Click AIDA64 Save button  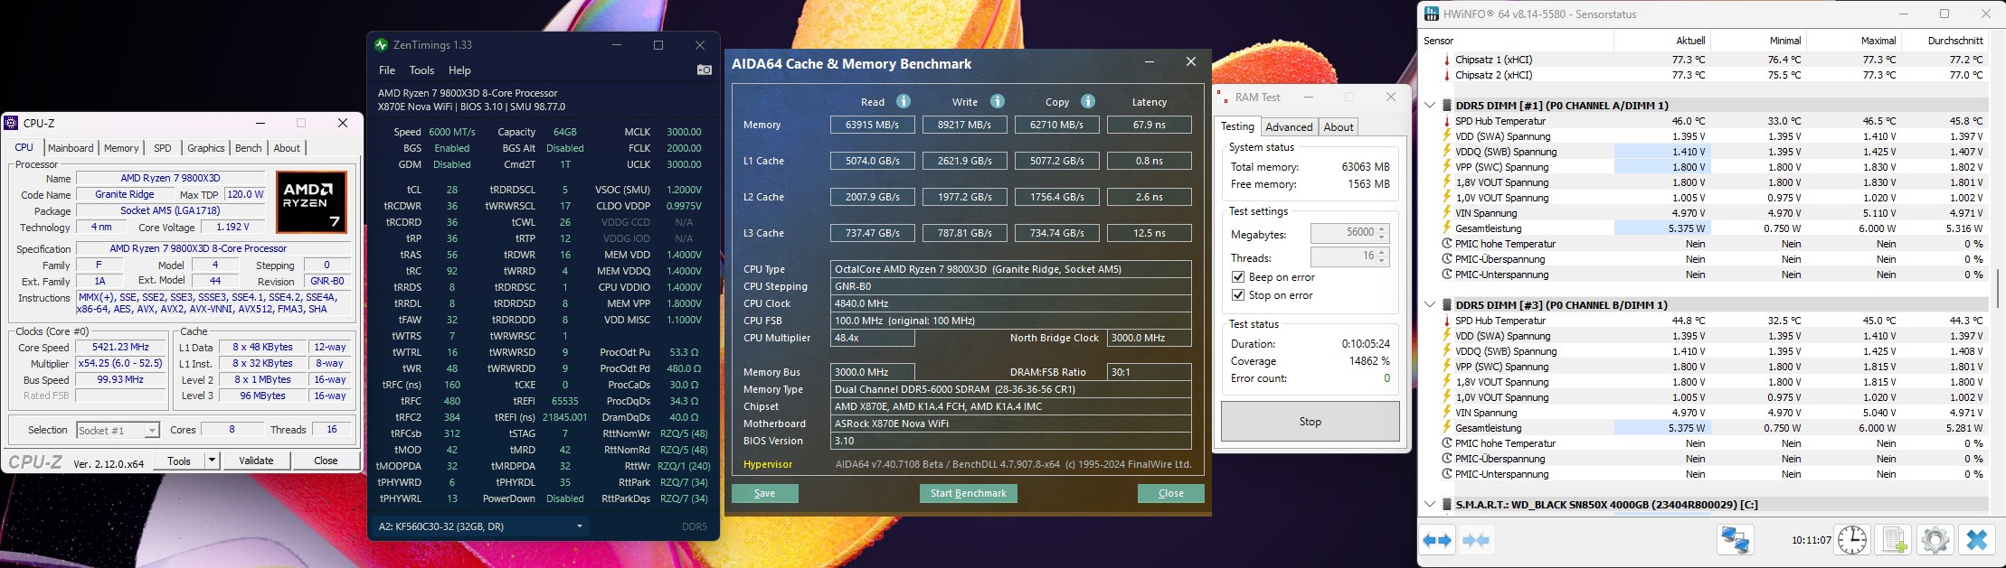pos(764,493)
